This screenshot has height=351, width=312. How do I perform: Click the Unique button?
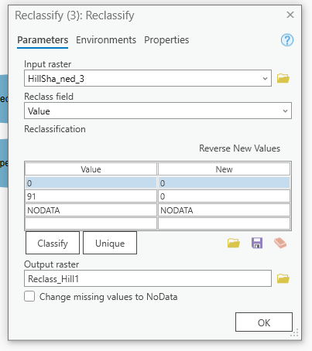point(110,243)
